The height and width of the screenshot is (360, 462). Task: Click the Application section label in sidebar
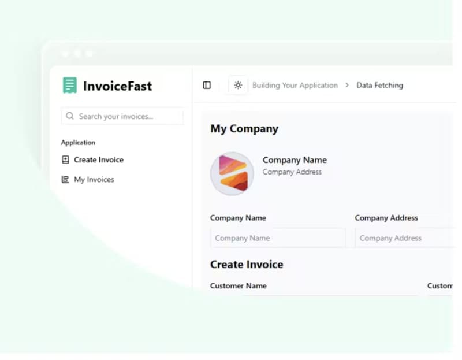78,143
